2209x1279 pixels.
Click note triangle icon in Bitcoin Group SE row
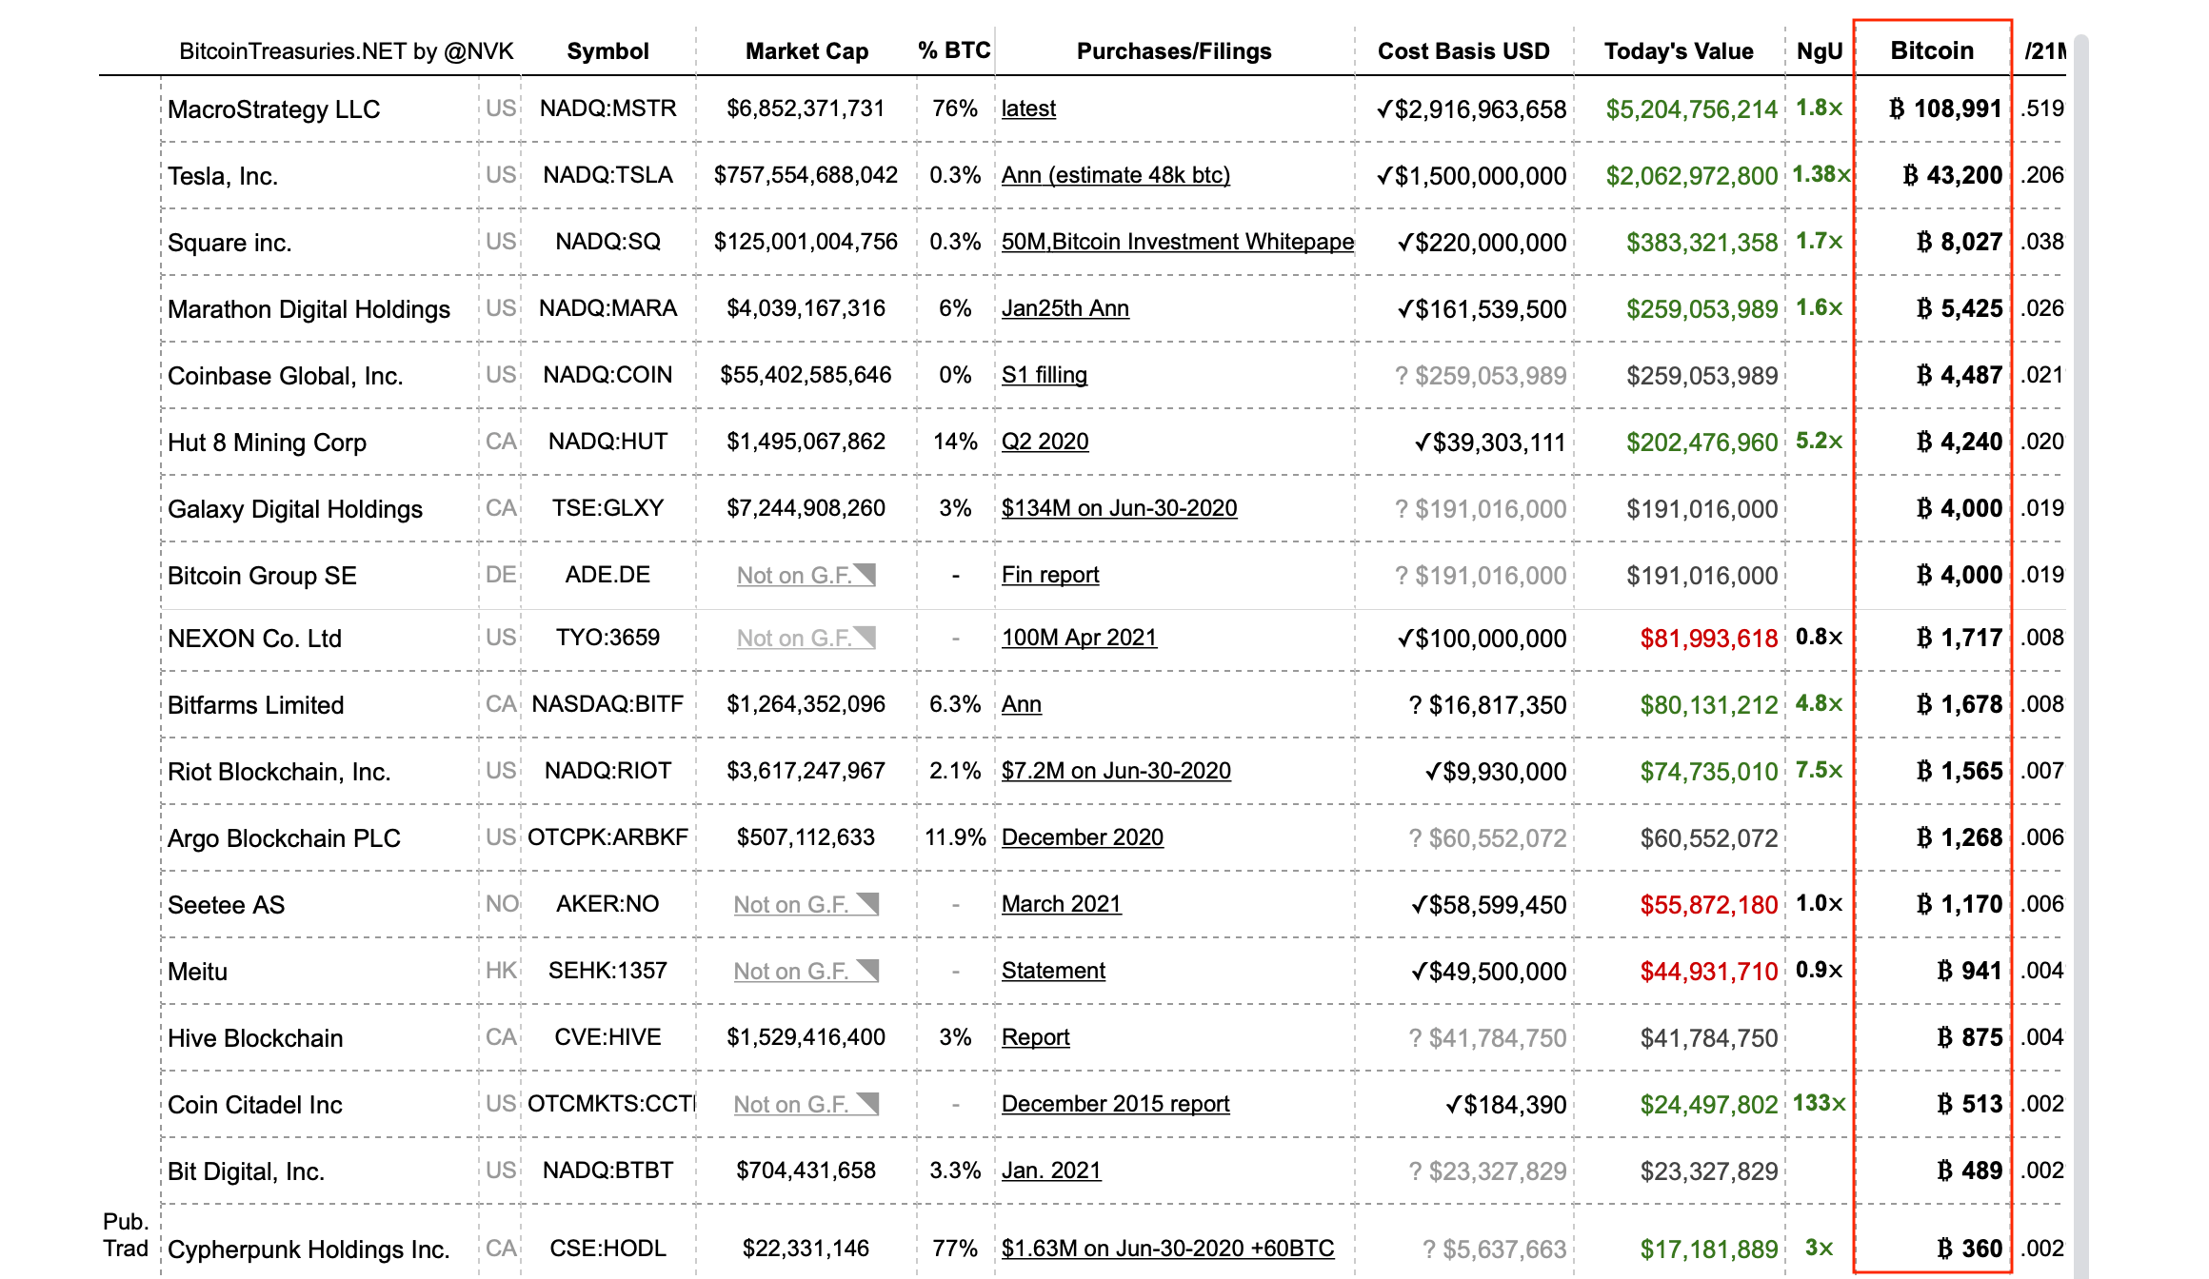865,574
